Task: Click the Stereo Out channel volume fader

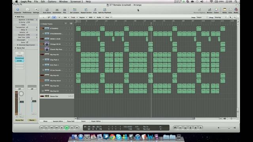Action: 22,102
